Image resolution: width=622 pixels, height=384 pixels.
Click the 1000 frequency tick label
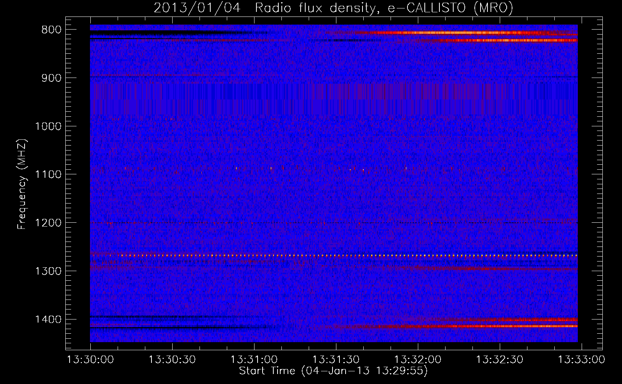coord(48,126)
